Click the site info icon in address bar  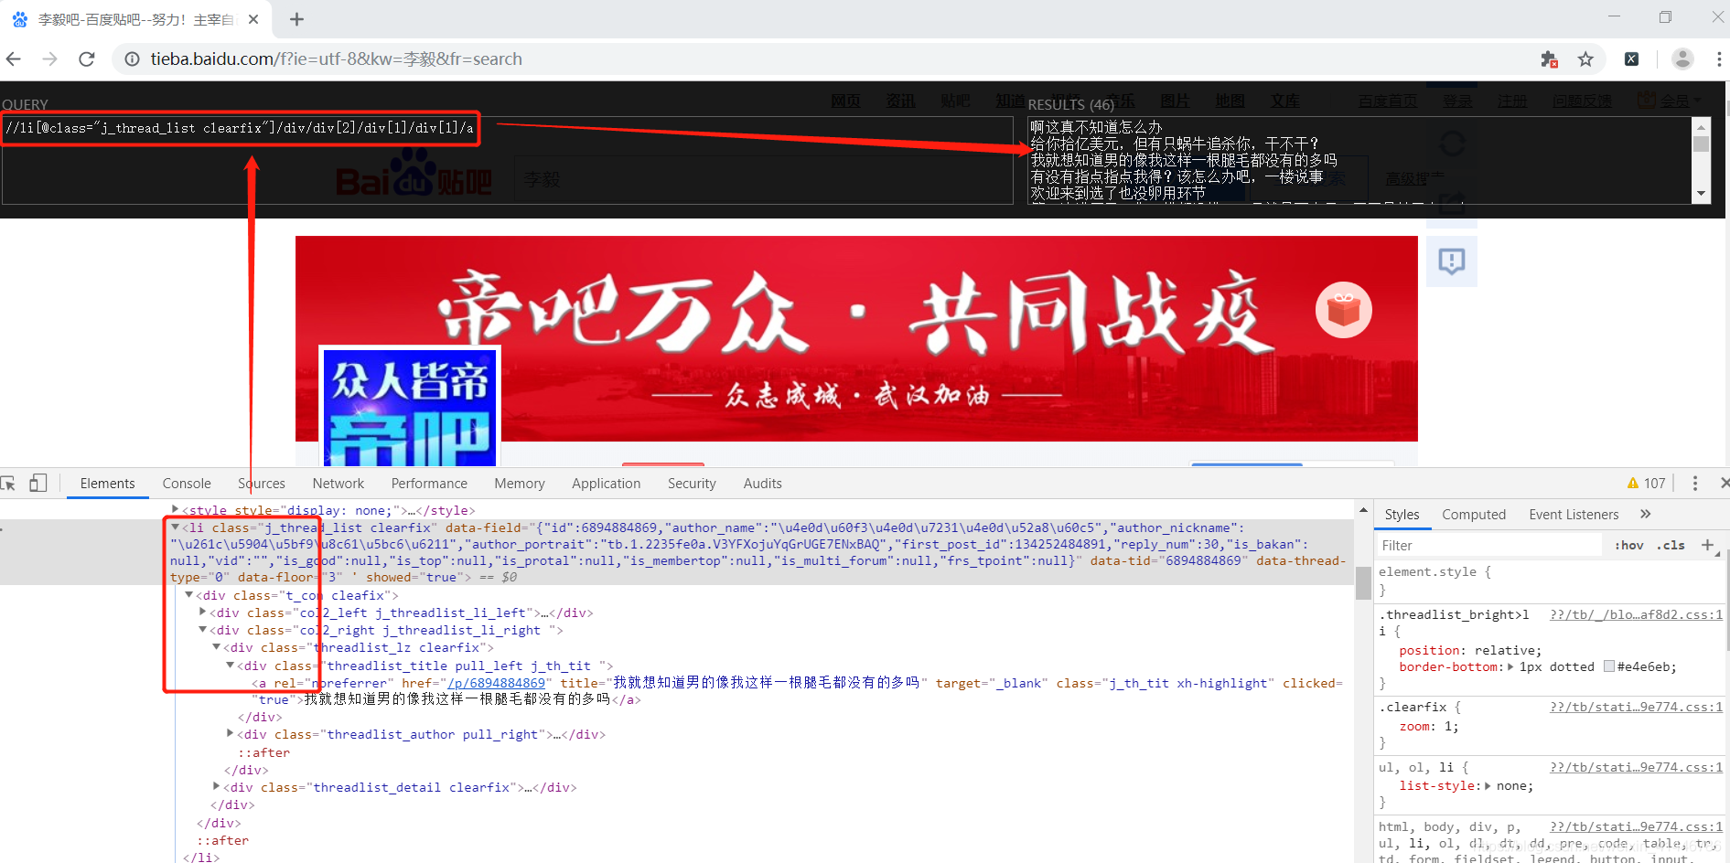(133, 59)
